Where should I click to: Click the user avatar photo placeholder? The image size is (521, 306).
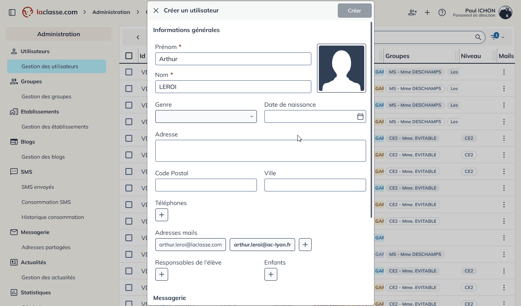tap(341, 68)
